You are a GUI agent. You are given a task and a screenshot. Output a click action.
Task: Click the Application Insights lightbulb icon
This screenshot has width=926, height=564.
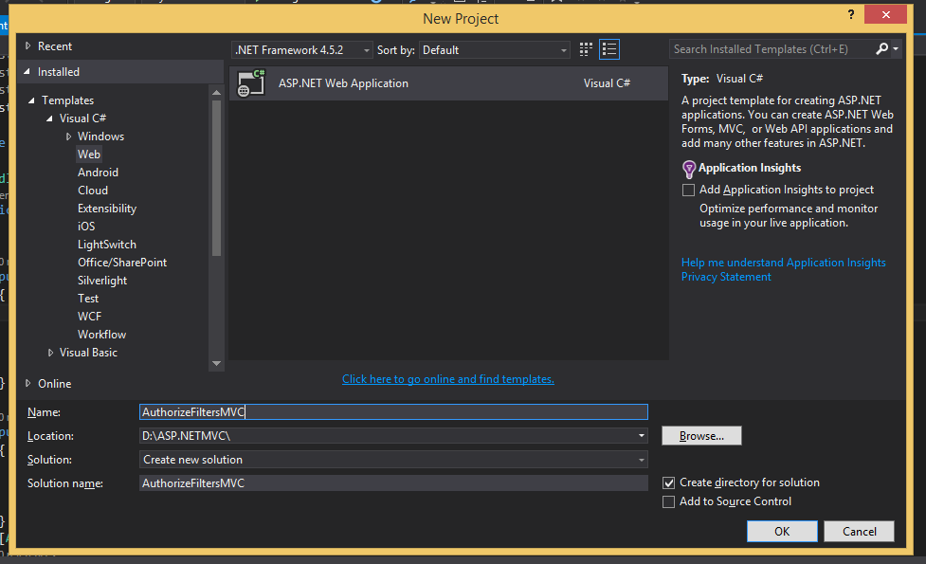(x=689, y=170)
